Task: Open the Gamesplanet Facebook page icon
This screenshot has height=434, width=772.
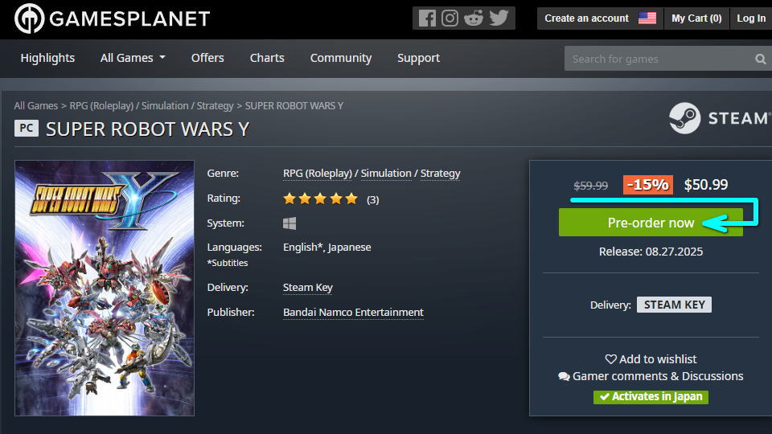Action: [427, 18]
